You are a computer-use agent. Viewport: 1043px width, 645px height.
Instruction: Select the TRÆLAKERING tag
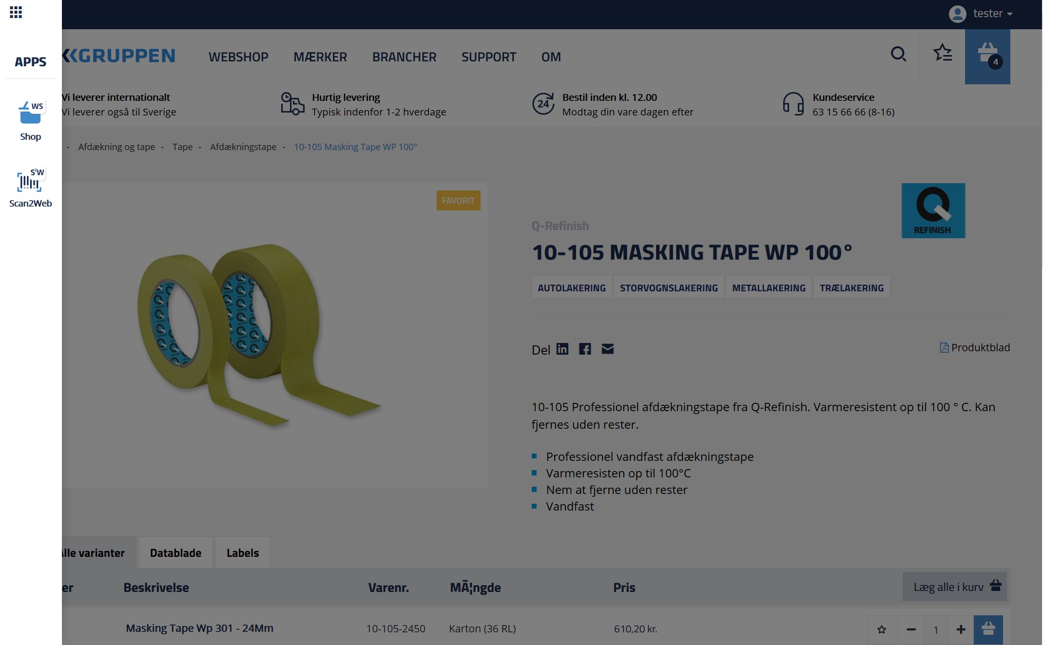point(851,287)
